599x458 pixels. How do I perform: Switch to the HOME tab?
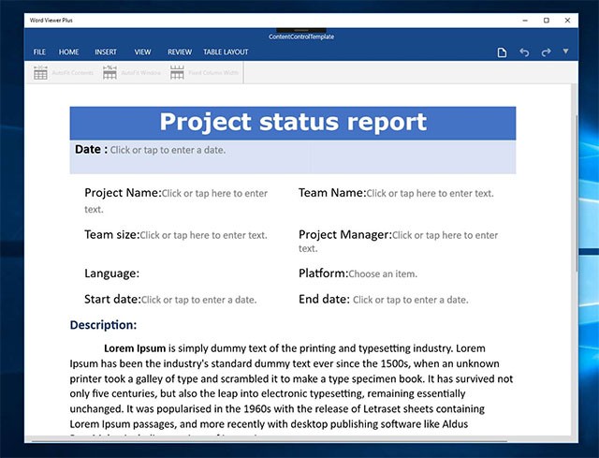click(x=68, y=52)
